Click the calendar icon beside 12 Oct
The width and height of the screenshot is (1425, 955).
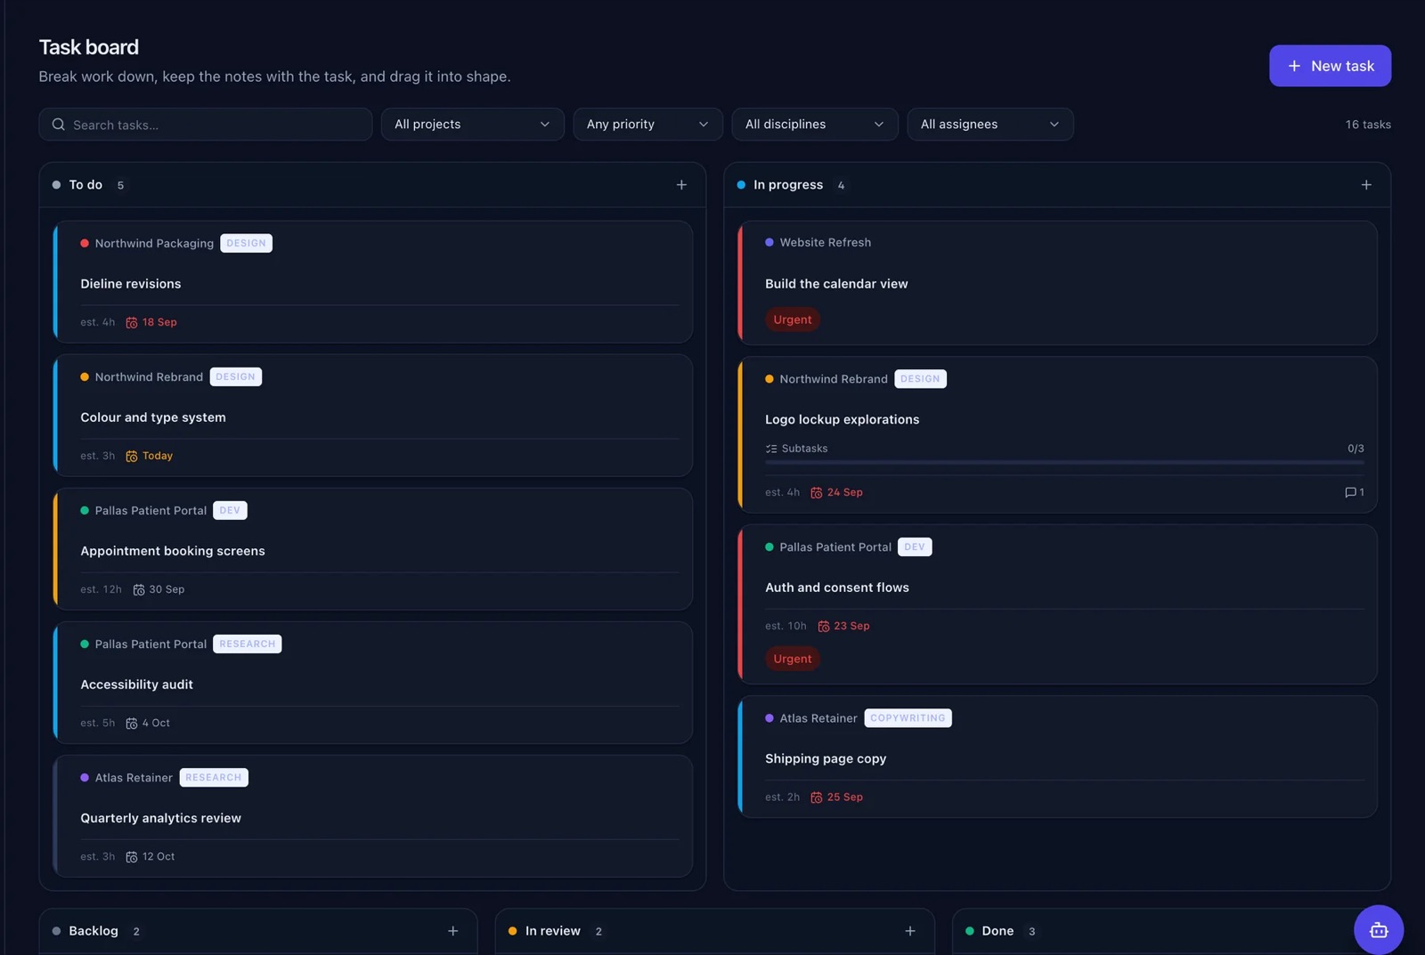pos(132,856)
